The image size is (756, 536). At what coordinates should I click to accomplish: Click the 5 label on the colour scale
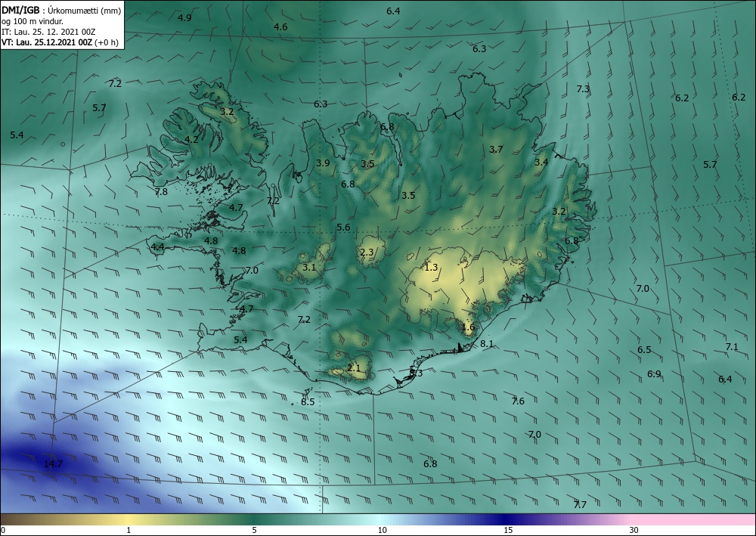pyautogui.click(x=254, y=531)
